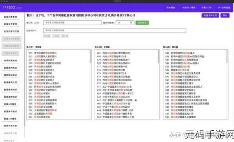Open 批量搜狗投诉 in the sidebar
The width and height of the screenshot is (234, 142).
pos(11,90)
